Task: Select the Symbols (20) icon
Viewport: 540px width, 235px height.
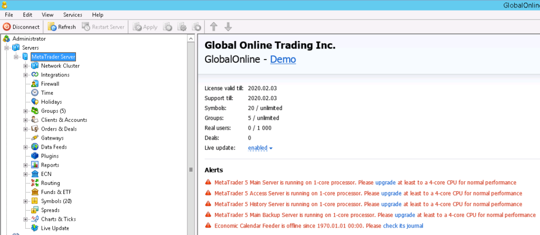Action: [x=35, y=201]
